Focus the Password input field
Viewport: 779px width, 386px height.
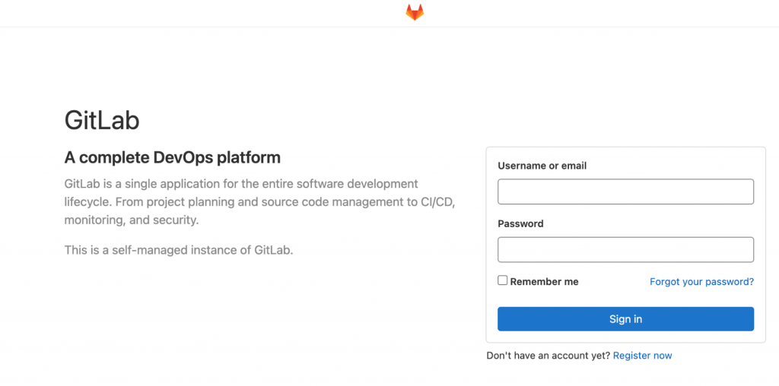click(625, 249)
